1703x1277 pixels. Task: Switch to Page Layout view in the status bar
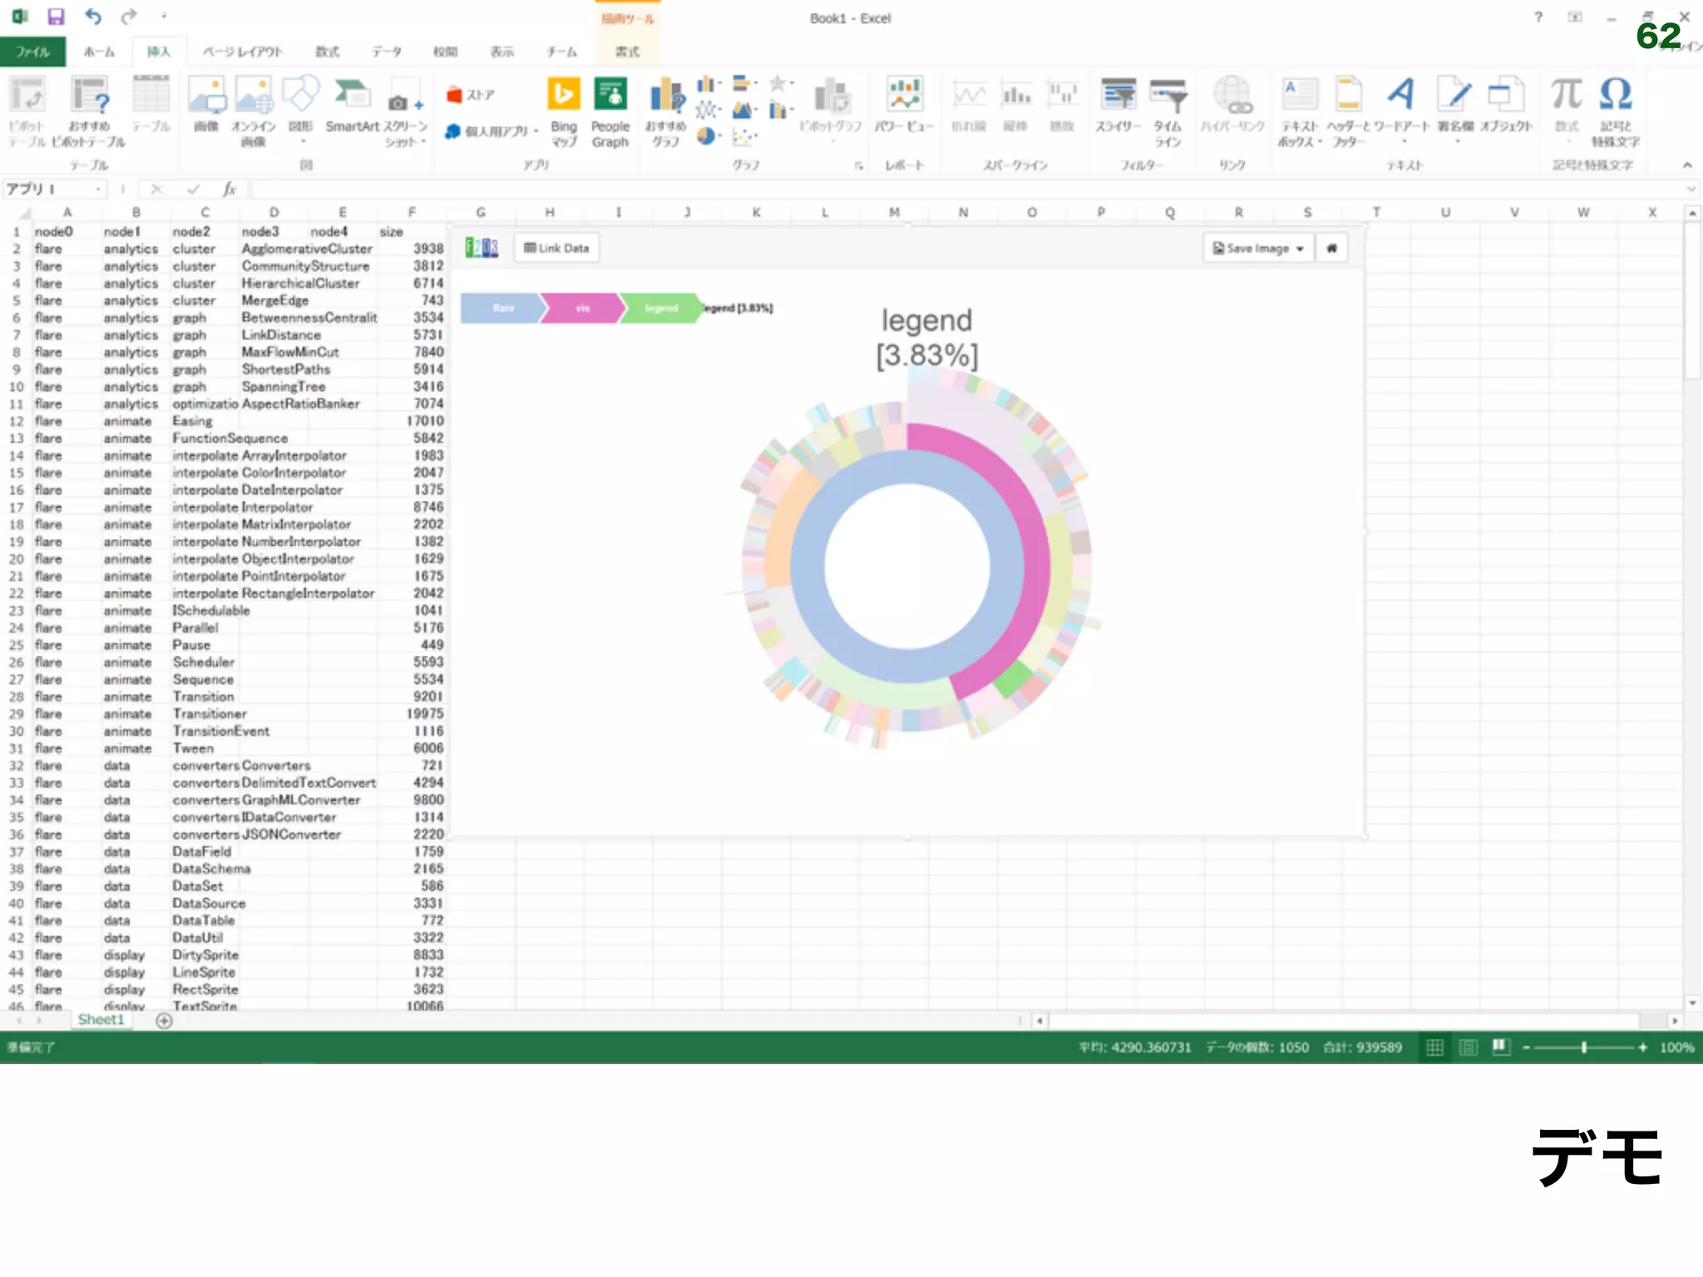tap(1469, 1048)
